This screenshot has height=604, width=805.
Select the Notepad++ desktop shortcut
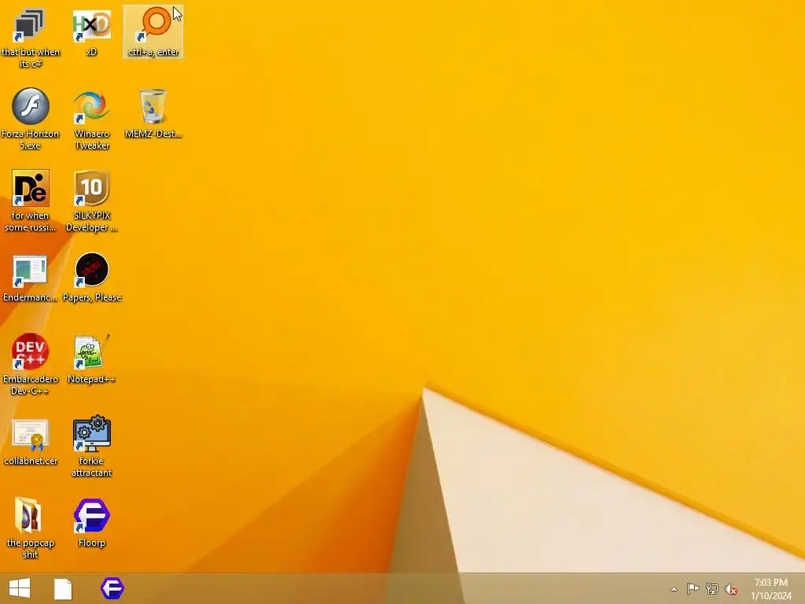pyautogui.click(x=91, y=359)
